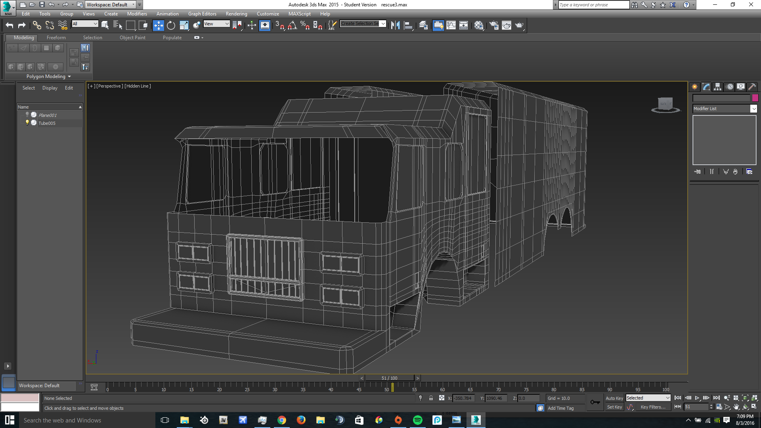Expand the Modifier List dropdown
Viewport: 761px width, 428px height.
click(753, 109)
